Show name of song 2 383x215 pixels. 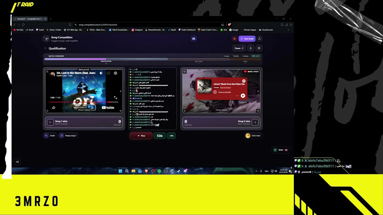tap(221, 110)
